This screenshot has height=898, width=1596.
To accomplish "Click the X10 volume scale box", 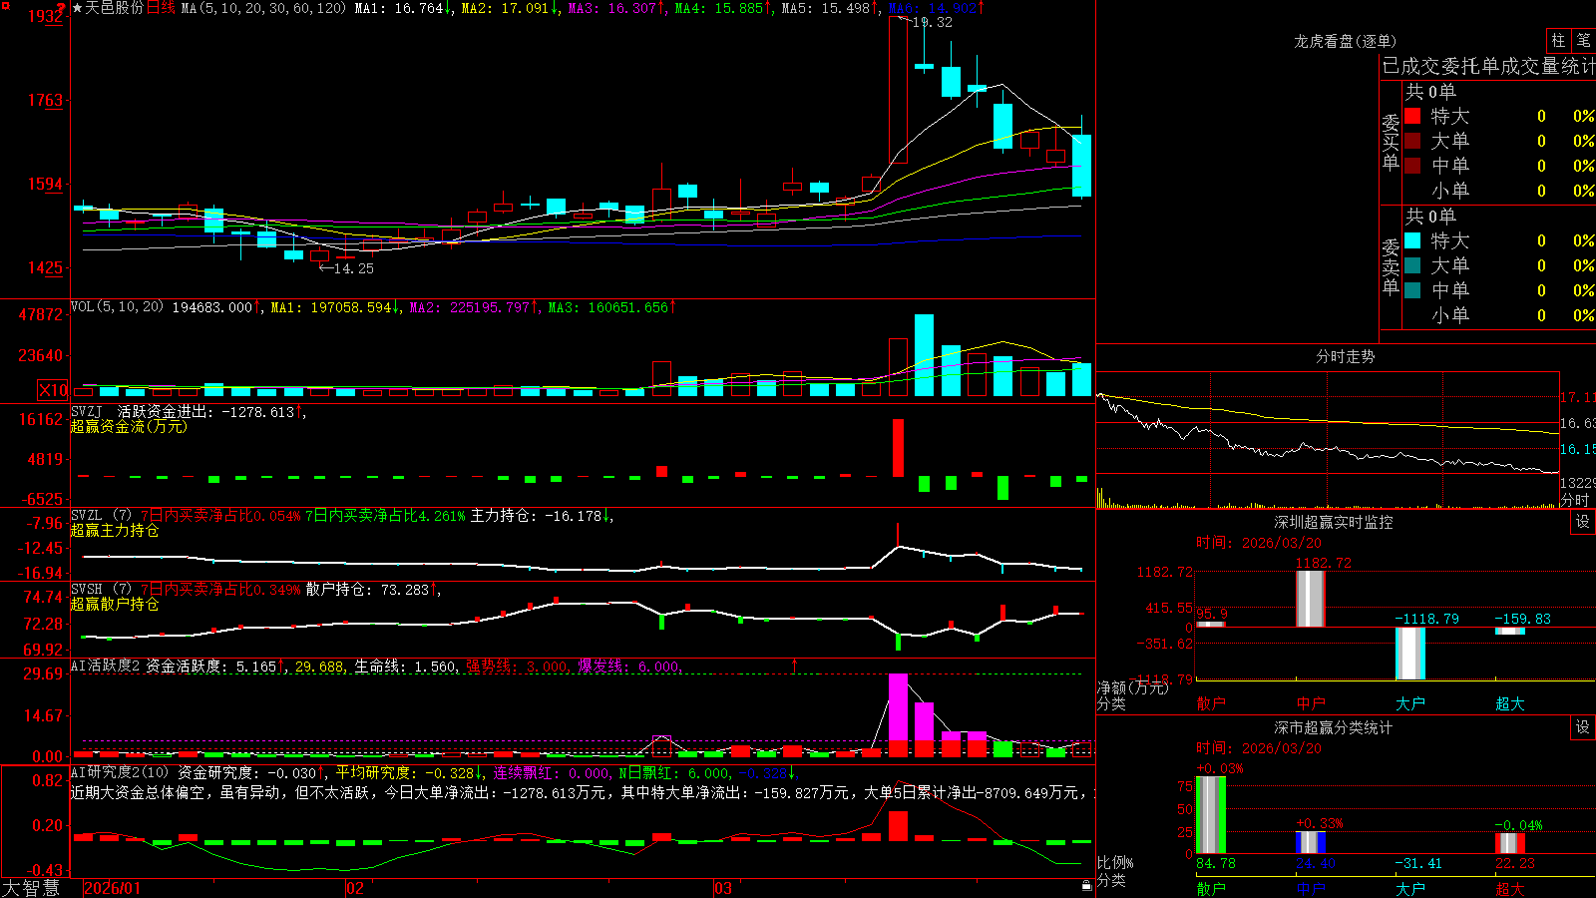I will (x=53, y=390).
